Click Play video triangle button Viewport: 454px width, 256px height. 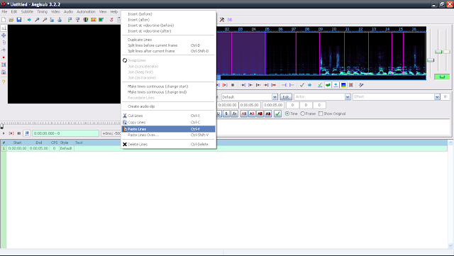click(x=4, y=133)
